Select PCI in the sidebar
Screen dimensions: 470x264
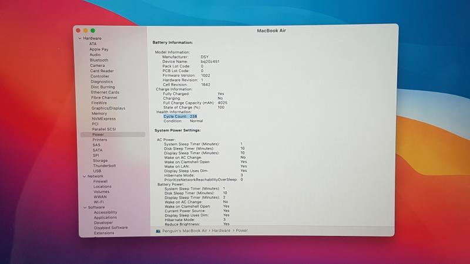95,124
